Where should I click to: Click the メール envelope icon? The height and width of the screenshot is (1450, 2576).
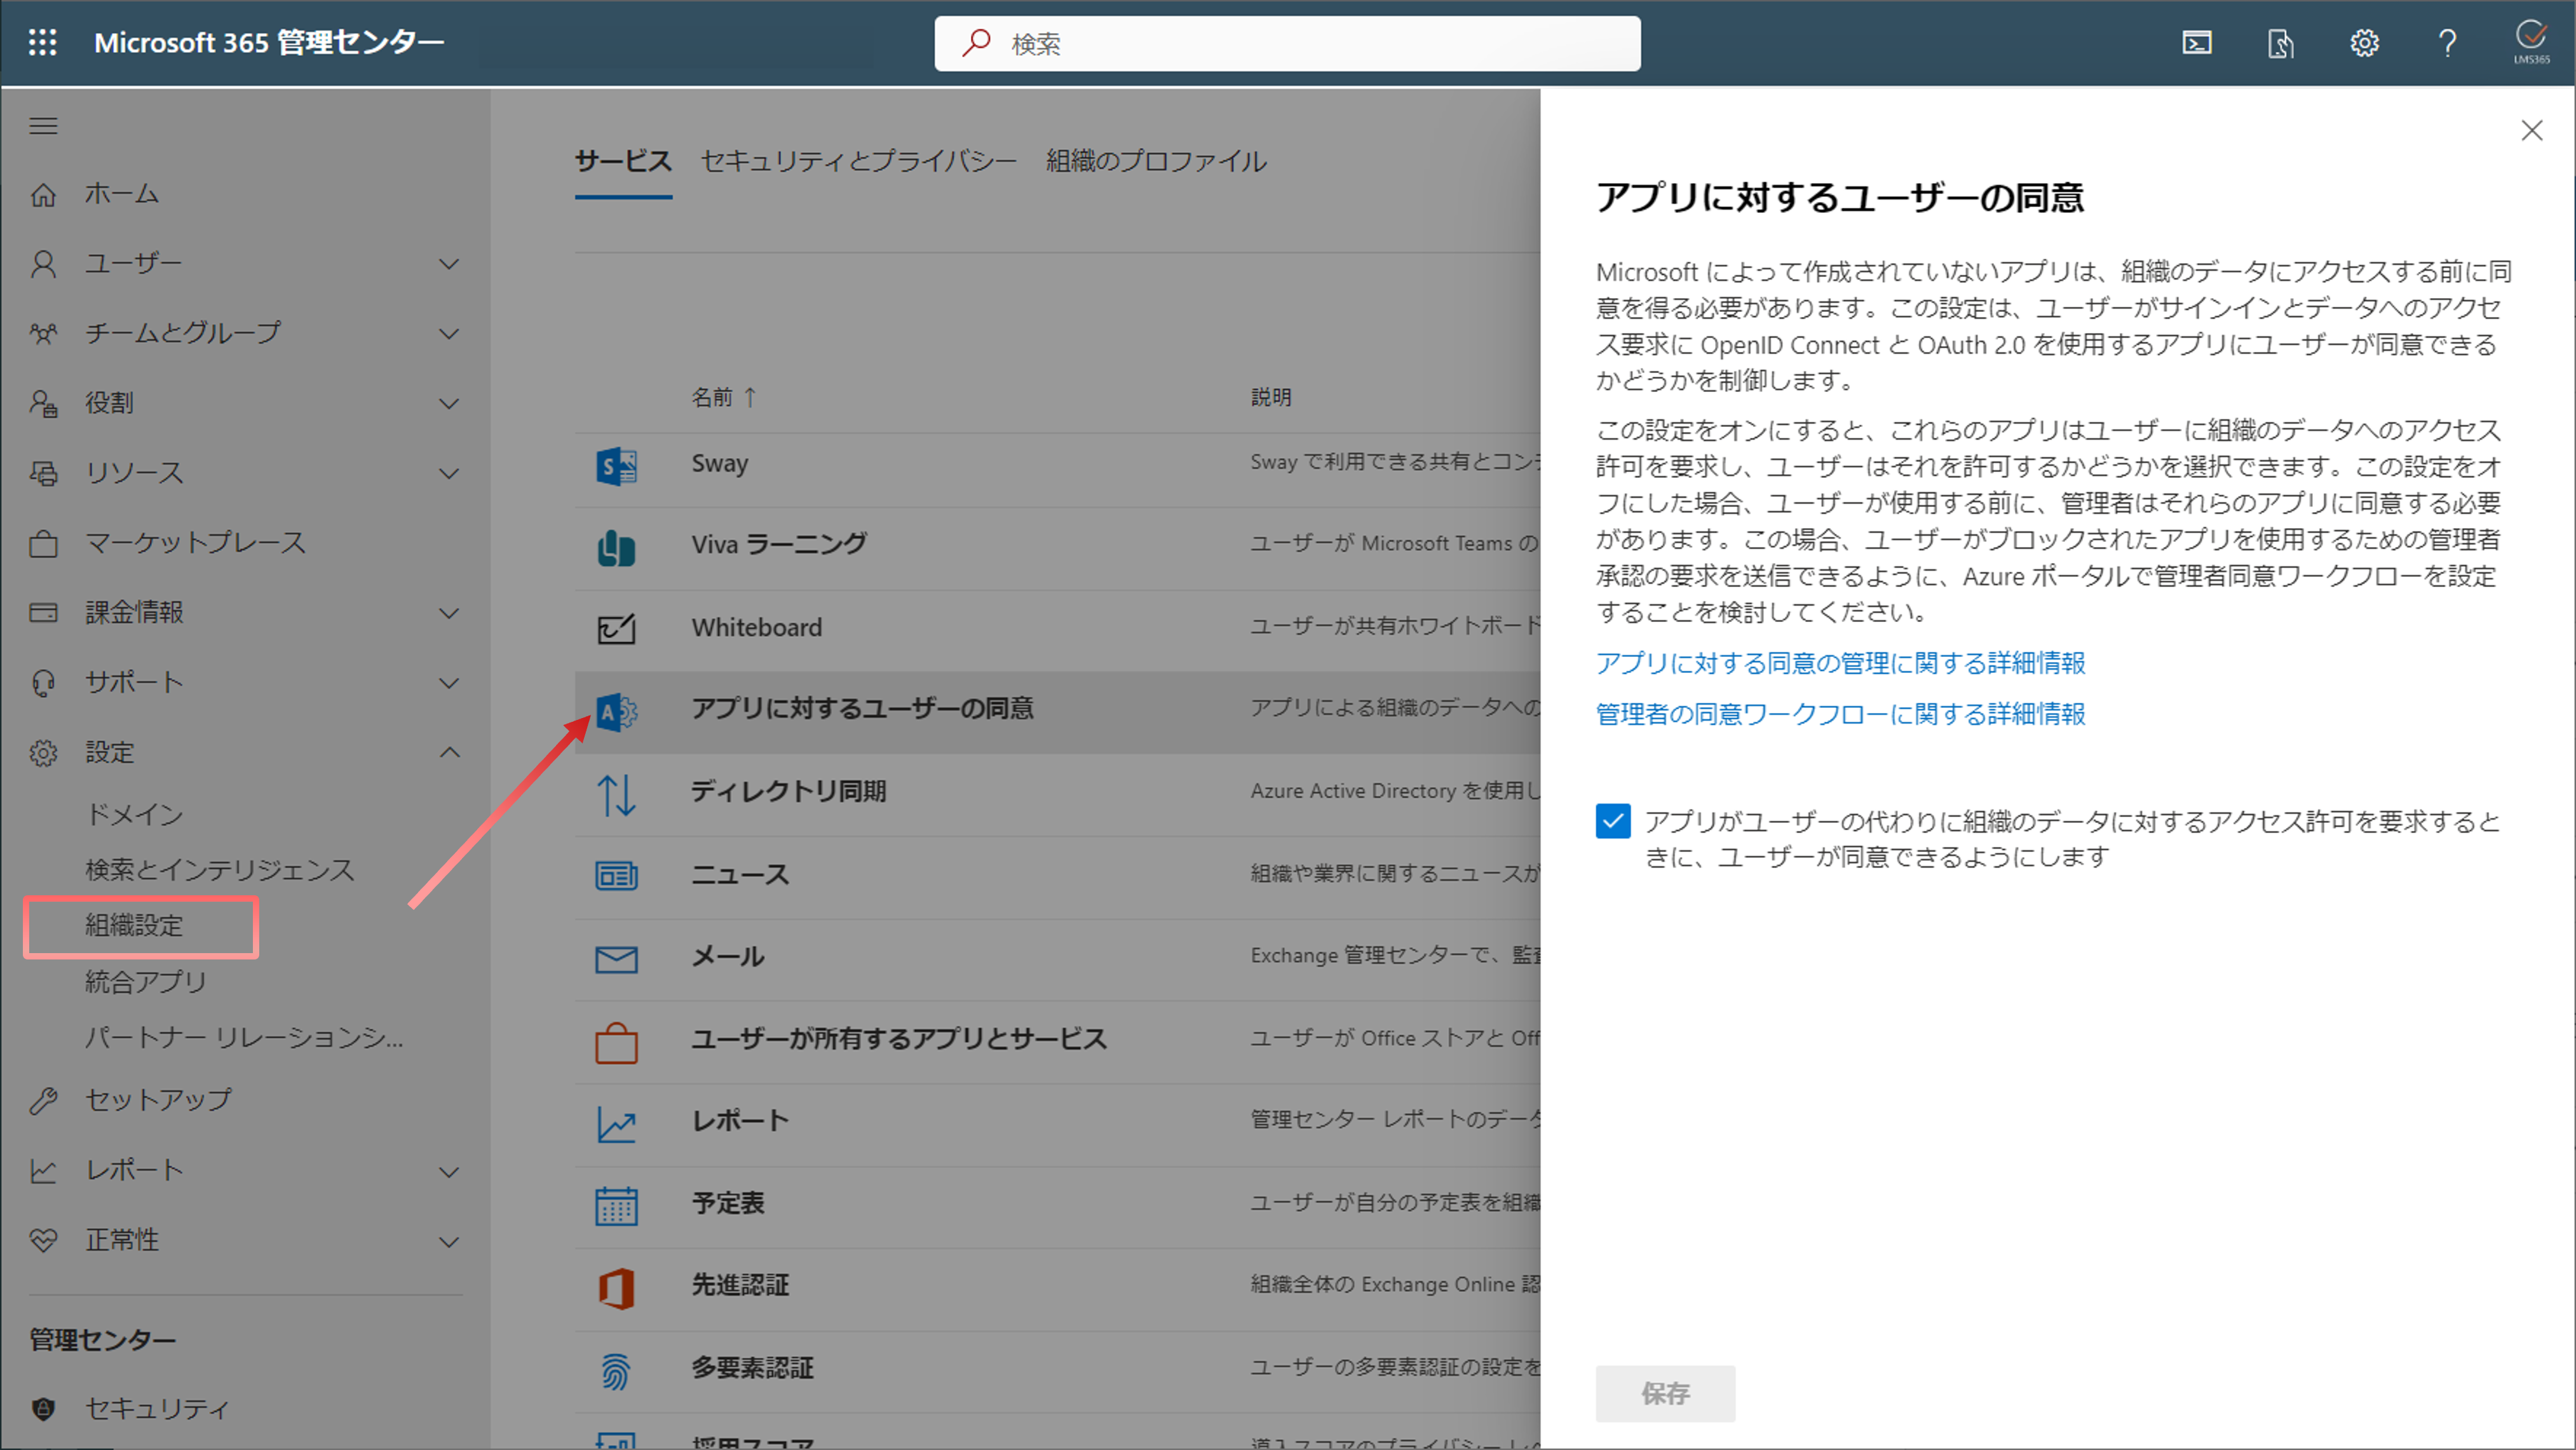pyautogui.click(x=616, y=959)
